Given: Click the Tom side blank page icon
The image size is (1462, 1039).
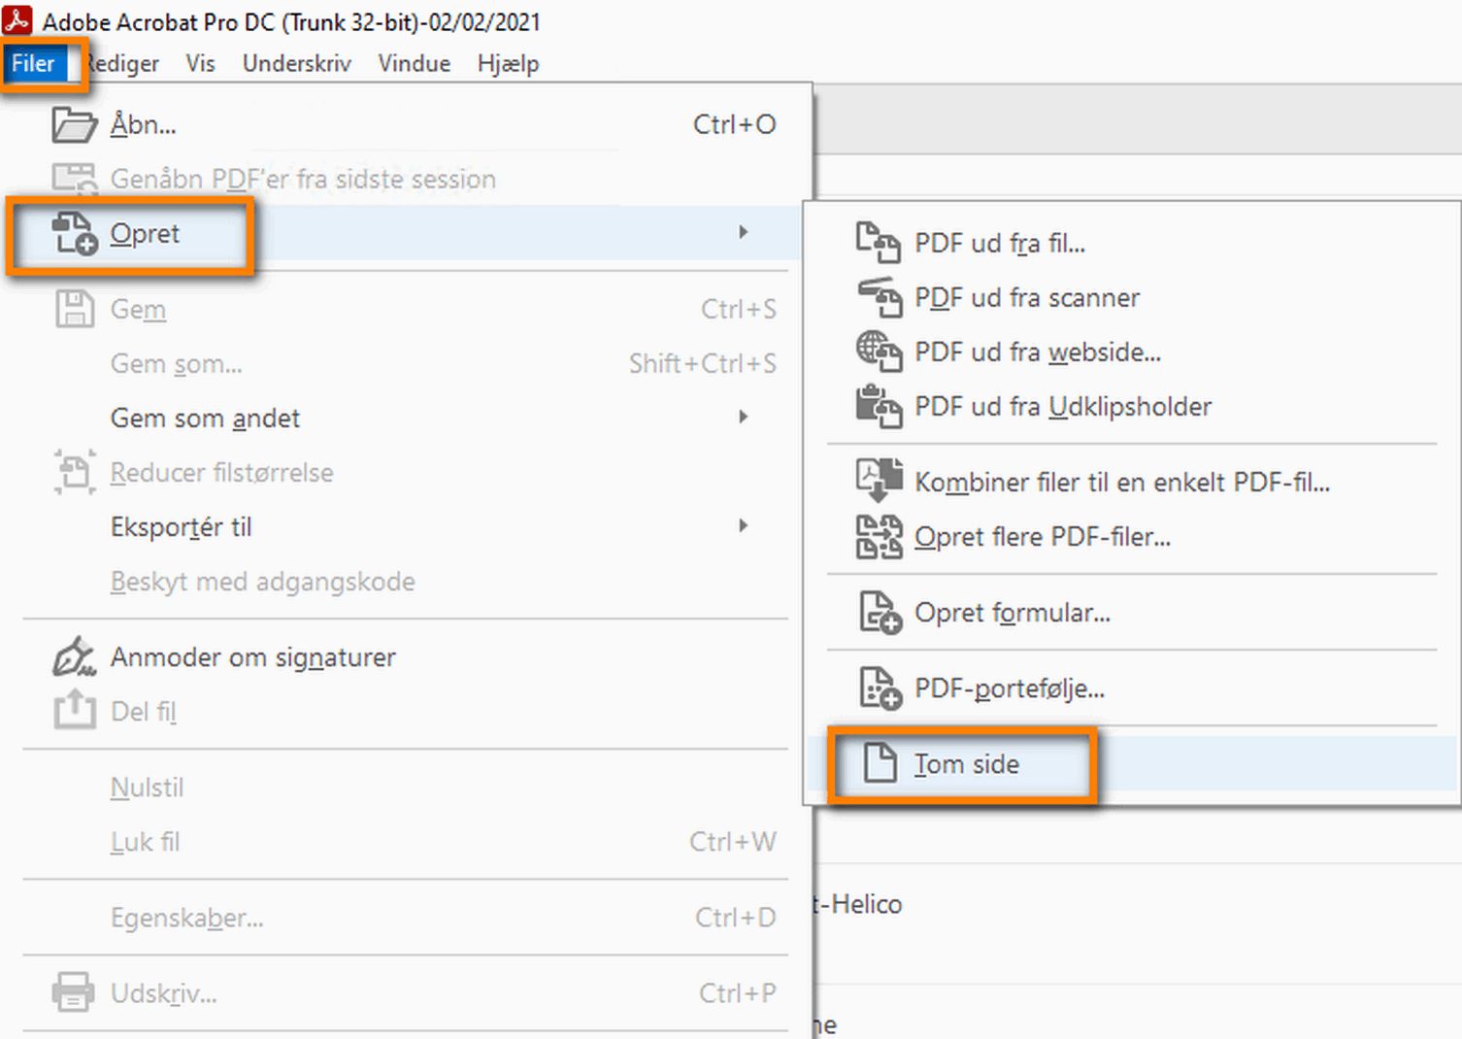Looking at the screenshot, I should (880, 763).
